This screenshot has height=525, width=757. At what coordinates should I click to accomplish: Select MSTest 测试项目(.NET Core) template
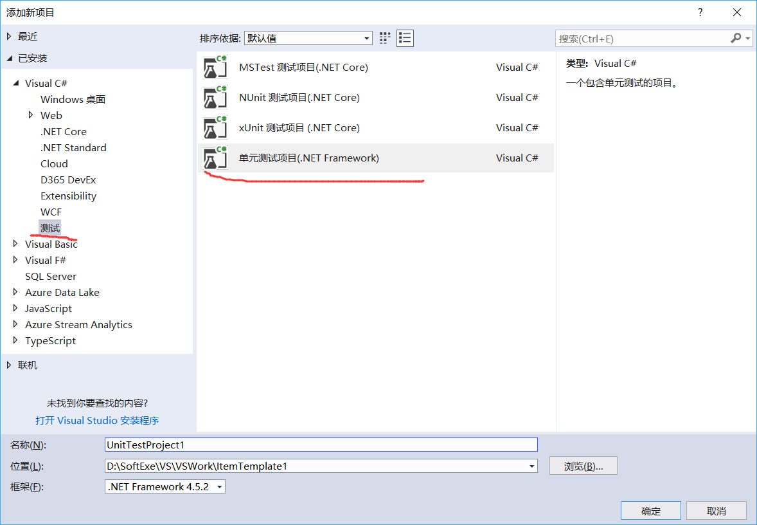(x=375, y=67)
